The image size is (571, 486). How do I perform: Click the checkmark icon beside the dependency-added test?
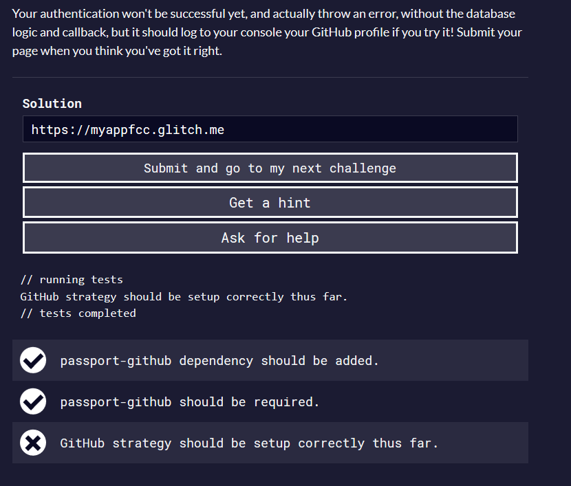(33, 360)
